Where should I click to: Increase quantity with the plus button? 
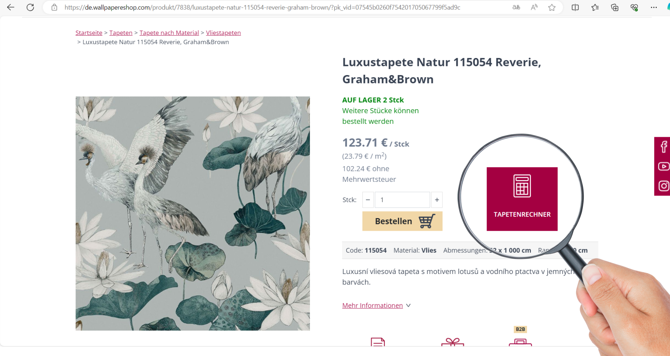click(x=437, y=200)
